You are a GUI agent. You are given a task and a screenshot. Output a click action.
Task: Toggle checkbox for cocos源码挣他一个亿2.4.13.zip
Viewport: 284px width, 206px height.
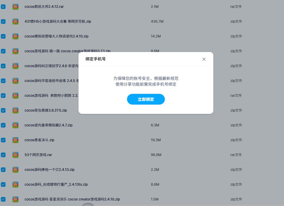[3, 170]
